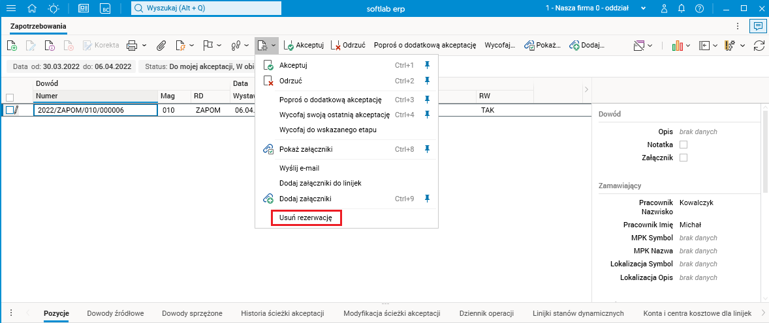Open notifications bell
769x323 pixels.
click(x=682, y=8)
